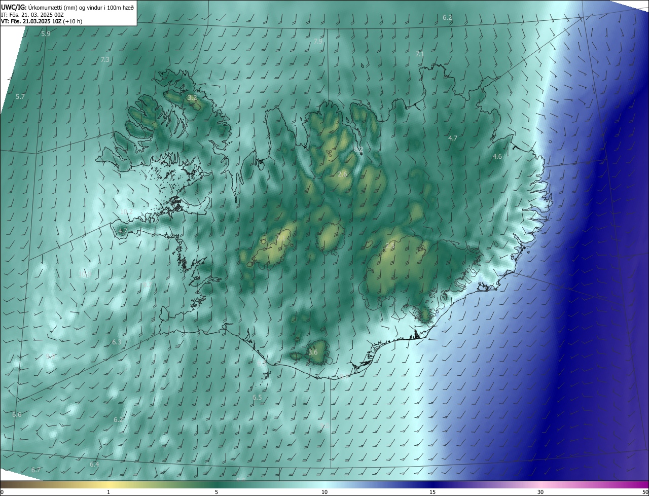Click the colorbar tick label "5"

(217, 492)
